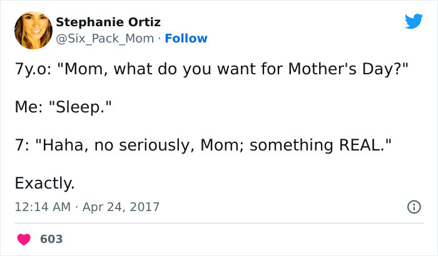
Task: Click the dot separator before Follow
Action: point(160,39)
